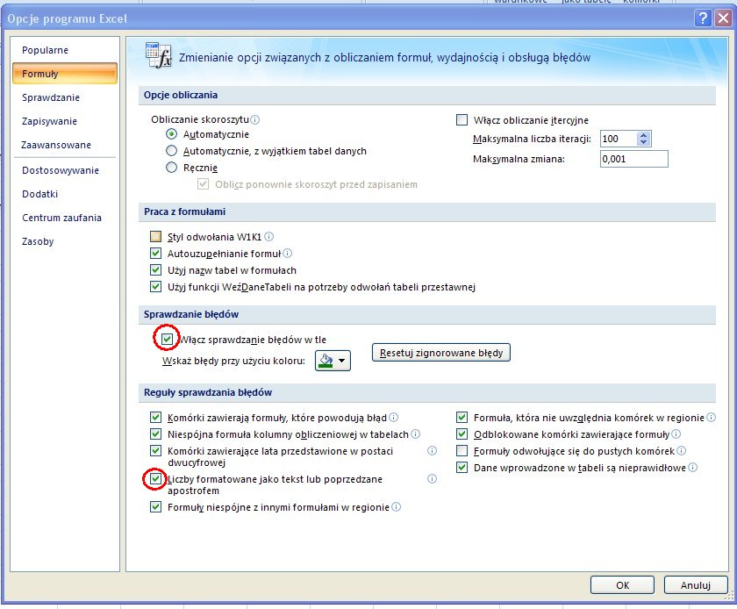The height and width of the screenshot is (609, 737).
Task: Toggle Styl odwołania W1K1 checkbox
Action: pos(156,237)
